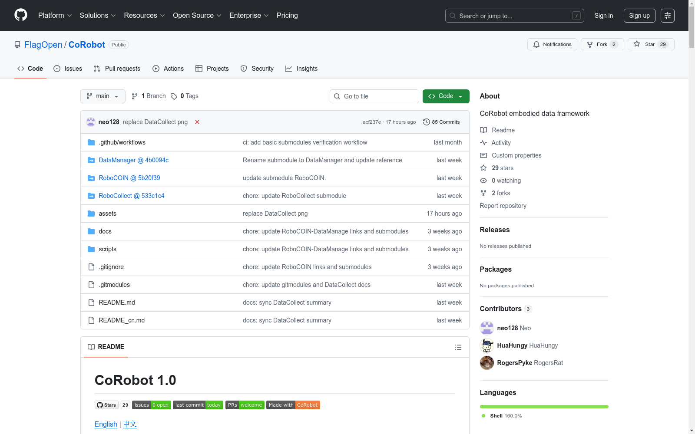Click the scripts folder icon
This screenshot has height=434, width=695.
click(x=91, y=249)
